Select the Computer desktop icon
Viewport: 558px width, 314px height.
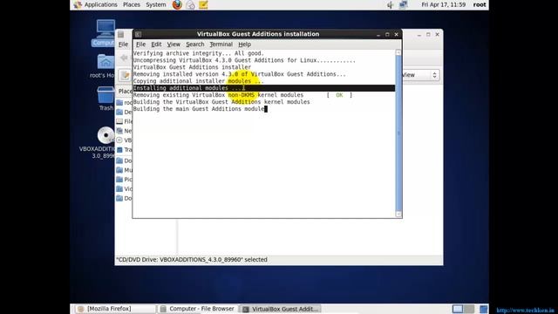pyautogui.click(x=105, y=33)
